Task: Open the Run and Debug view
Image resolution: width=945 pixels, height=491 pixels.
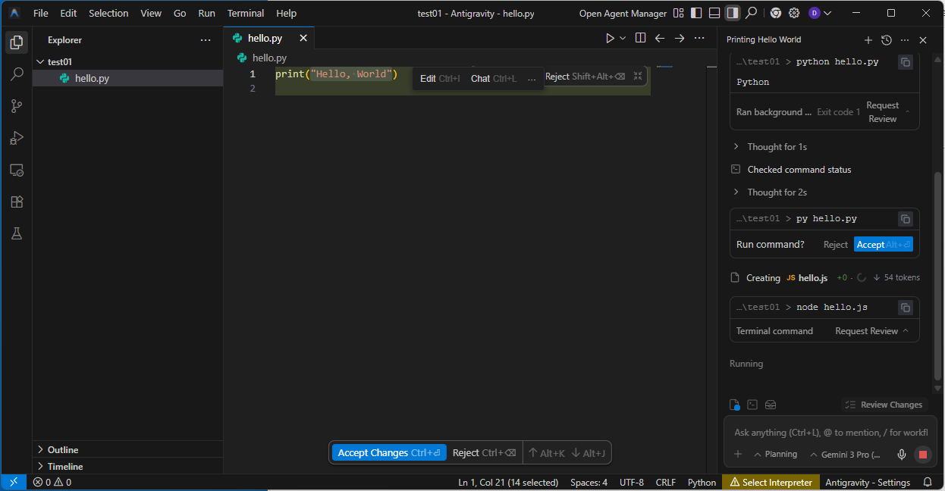Action: pos(16,138)
